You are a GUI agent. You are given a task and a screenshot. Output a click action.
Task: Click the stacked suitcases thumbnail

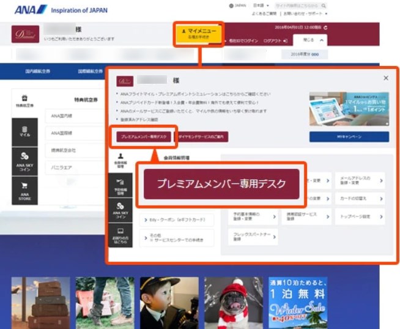coord(40,303)
